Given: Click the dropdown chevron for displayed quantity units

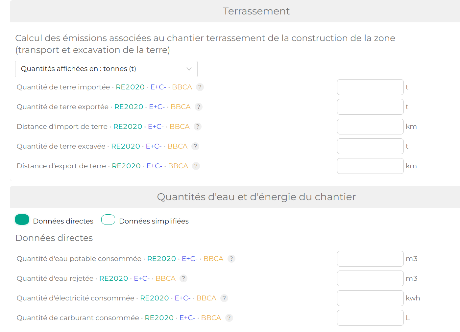Looking at the screenshot, I should coord(189,69).
